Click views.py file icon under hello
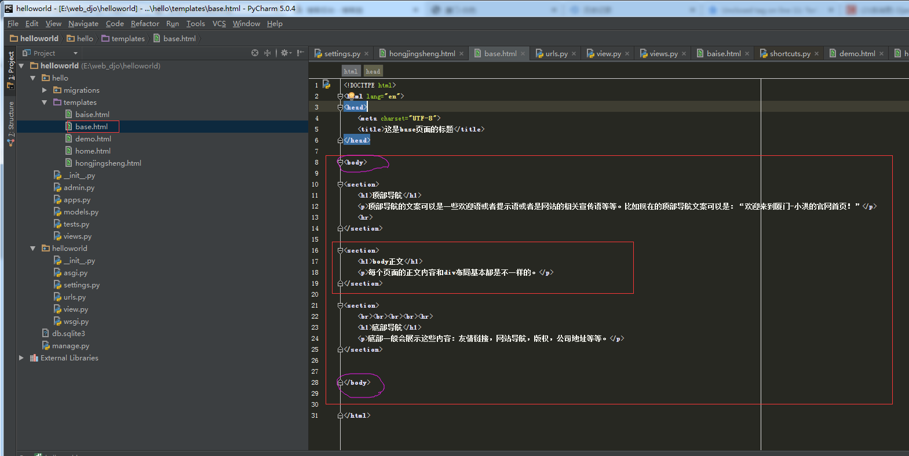Screen dimensions: 909x456 (x=57, y=236)
